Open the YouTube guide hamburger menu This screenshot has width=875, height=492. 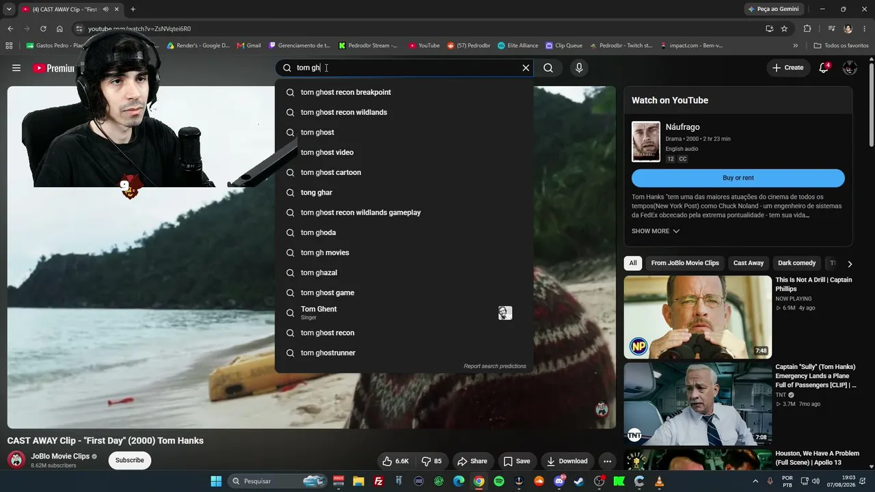tap(16, 68)
